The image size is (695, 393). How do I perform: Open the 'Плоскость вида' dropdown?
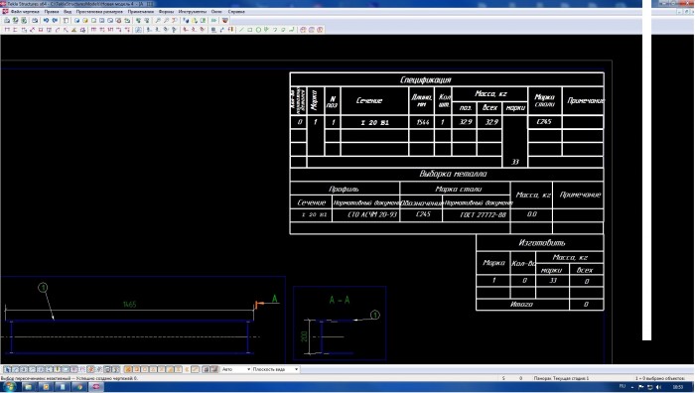[275, 369]
